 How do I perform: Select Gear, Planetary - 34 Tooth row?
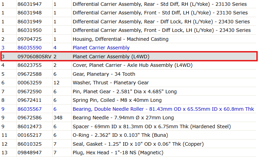(128, 74)
